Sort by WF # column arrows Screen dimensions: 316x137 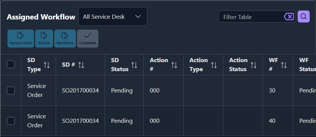tap(284, 65)
